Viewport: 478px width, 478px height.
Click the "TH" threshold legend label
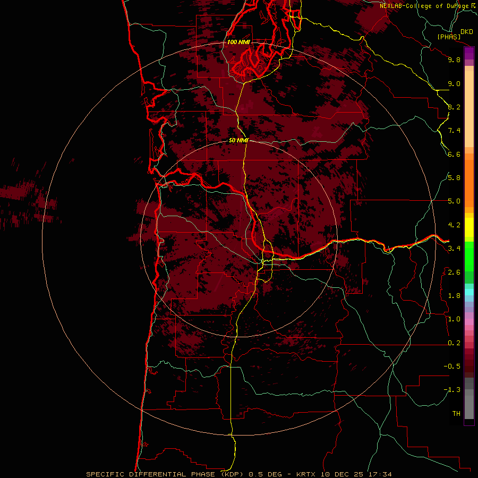pos(456,414)
